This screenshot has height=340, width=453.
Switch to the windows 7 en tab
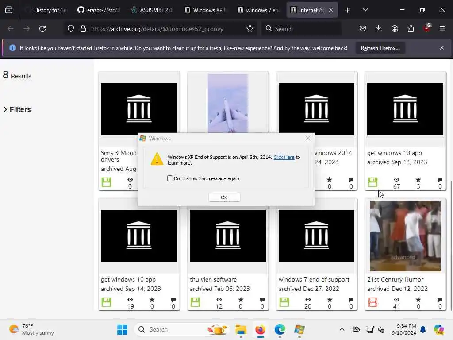pos(258,10)
